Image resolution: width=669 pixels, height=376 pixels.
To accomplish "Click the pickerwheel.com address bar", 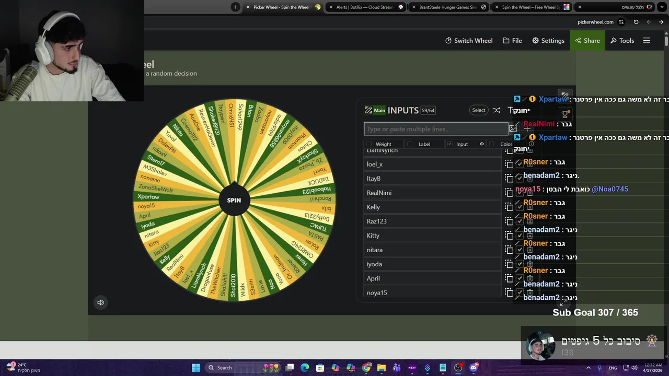I will coord(595,22).
